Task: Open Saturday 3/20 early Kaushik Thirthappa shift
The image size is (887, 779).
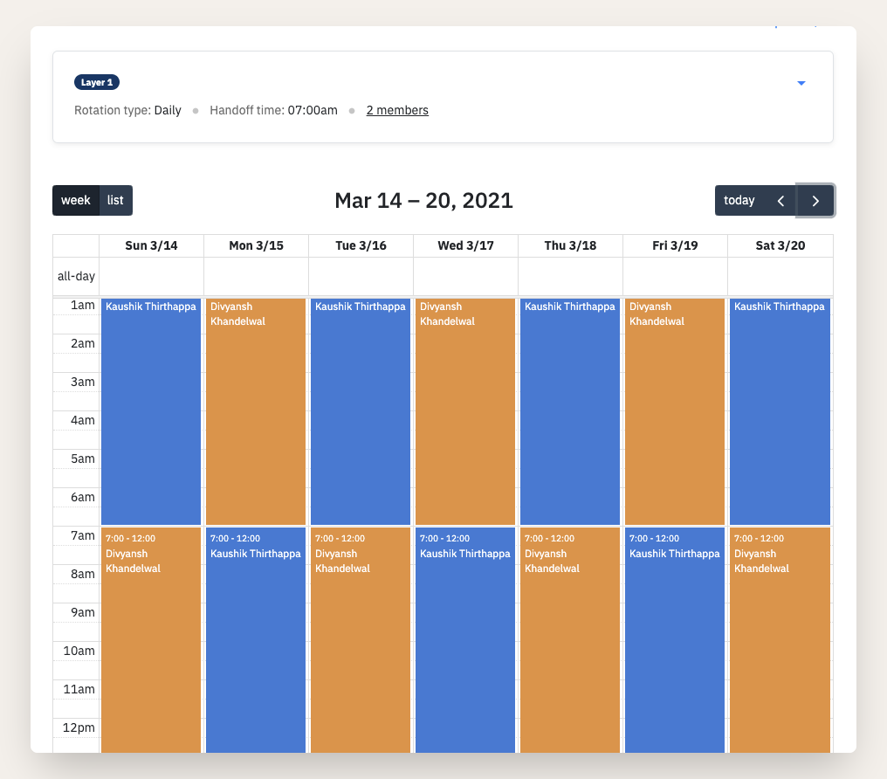Action: [780, 411]
